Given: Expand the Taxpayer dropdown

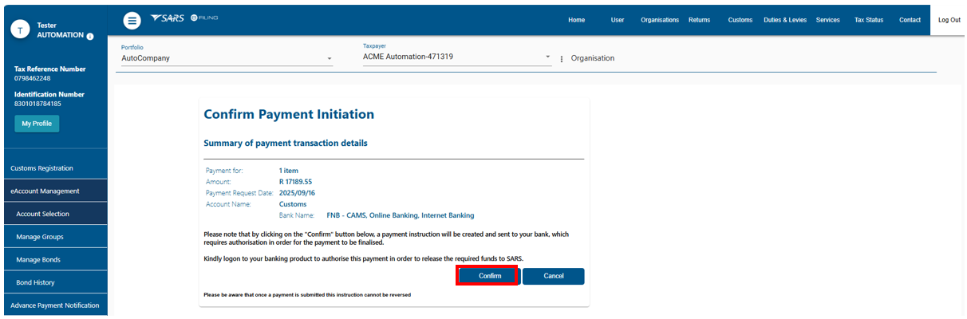Looking at the screenshot, I should pos(547,57).
